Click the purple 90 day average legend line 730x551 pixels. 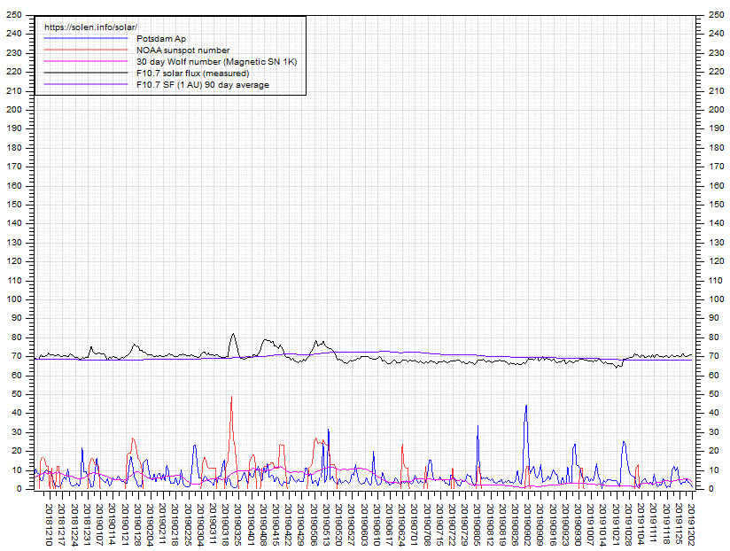[x=86, y=85]
